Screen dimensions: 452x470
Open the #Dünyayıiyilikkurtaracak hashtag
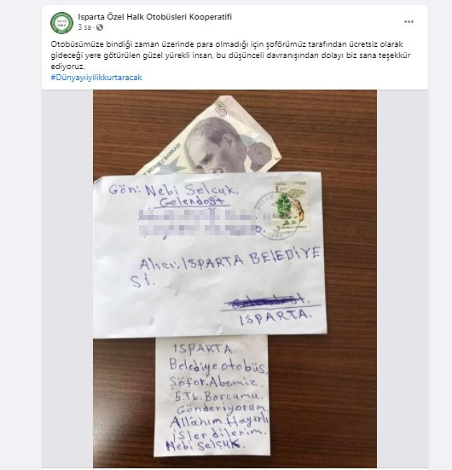(96, 78)
